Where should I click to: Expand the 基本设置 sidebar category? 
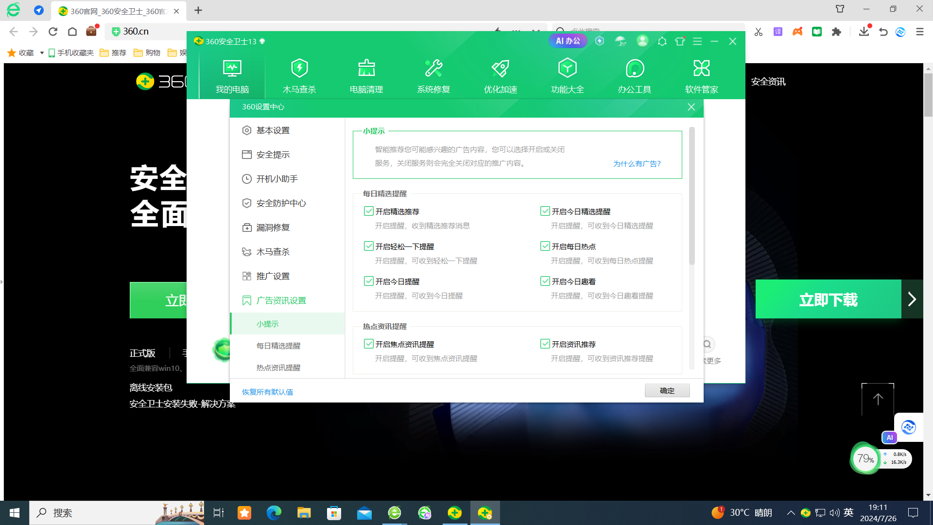[273, 130]
